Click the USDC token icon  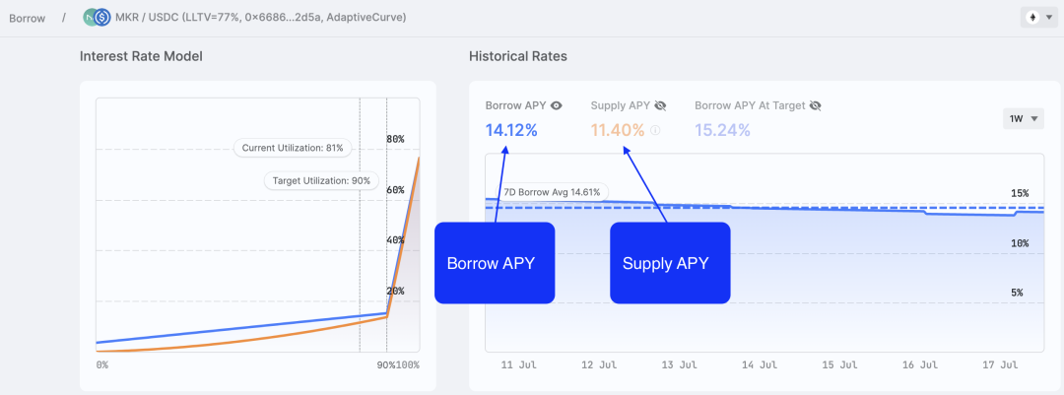click(x=102, y=18)
